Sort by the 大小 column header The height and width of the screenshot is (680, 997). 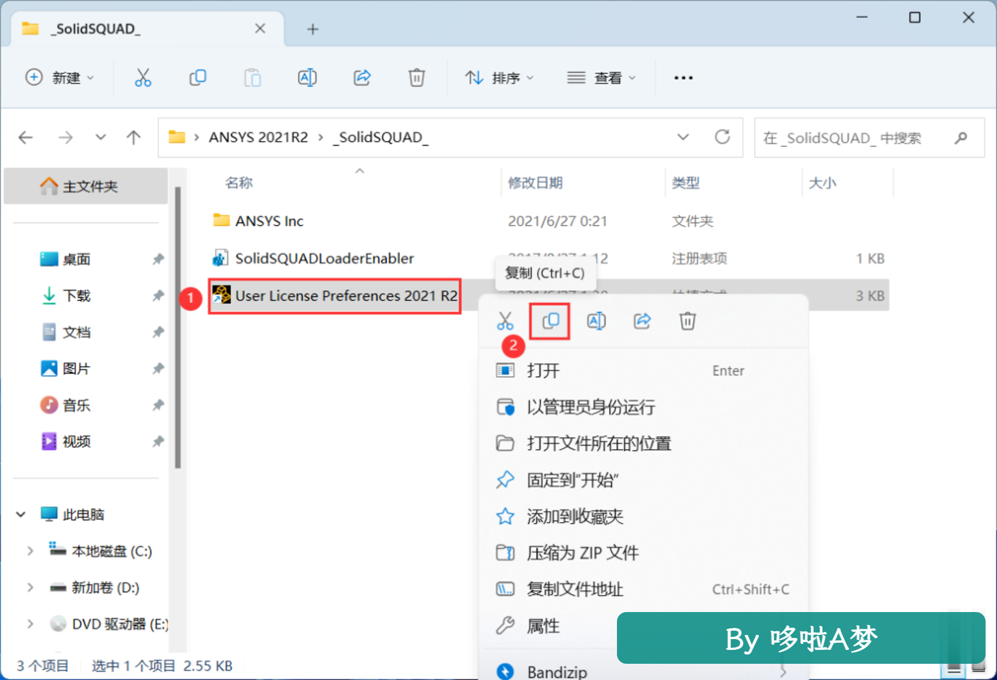pos(822,183)
